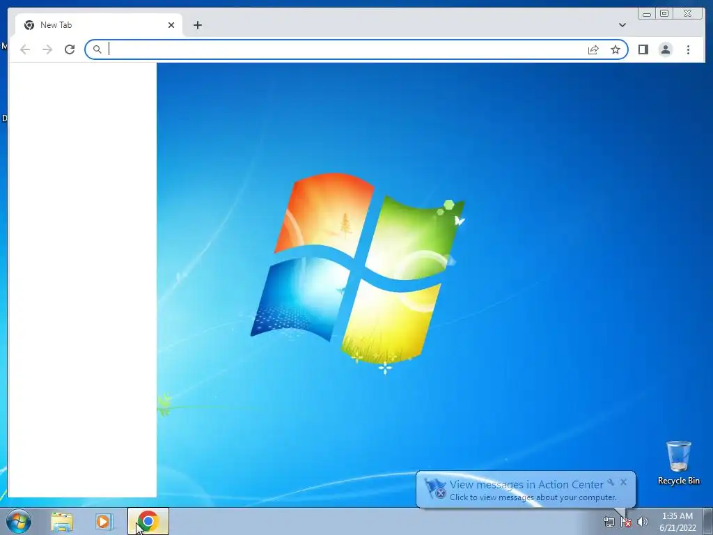Open the Recycle Bin desktop icon
713x535 pixels.
click(678, 463)
